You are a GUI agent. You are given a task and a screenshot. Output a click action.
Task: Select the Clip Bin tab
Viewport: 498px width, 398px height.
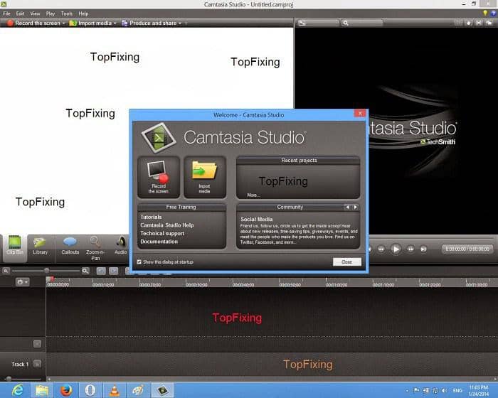pos(15,247)
